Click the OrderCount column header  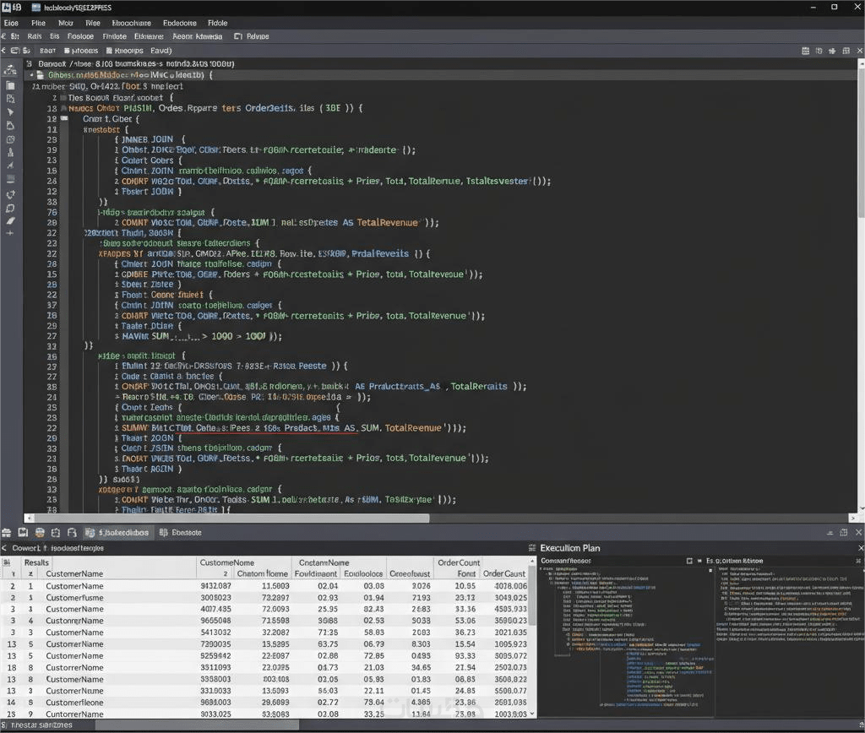click(458, 562)
